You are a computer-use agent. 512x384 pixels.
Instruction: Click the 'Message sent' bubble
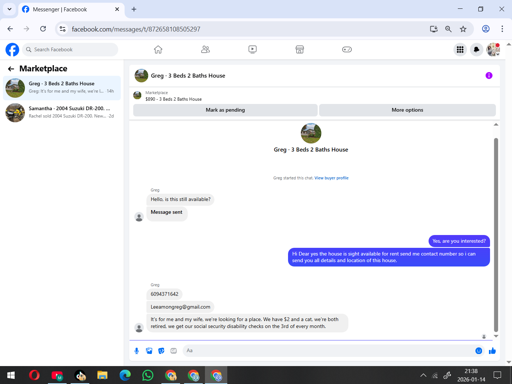coord(167,214)
